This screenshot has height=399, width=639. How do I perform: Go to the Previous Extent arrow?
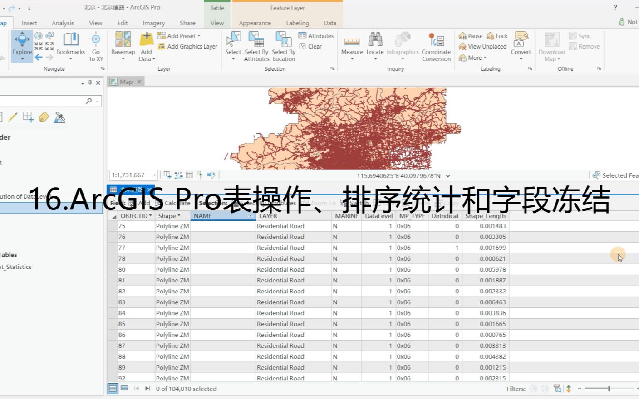(39, 57)
